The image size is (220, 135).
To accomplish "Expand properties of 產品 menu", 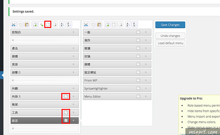I will point(73,48).
